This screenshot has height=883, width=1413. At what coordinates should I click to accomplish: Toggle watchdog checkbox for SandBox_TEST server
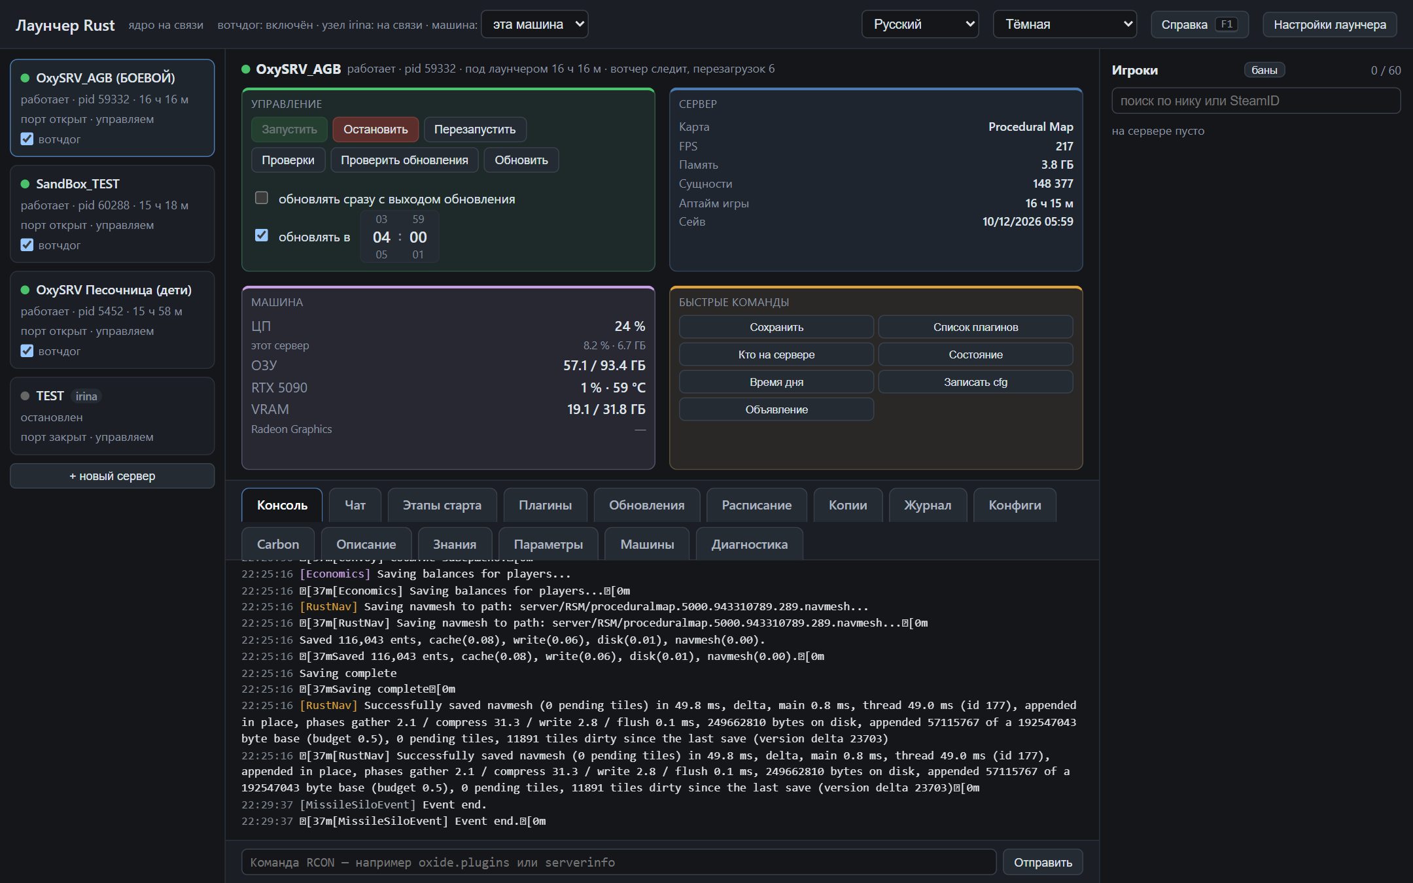coord(27,245)
